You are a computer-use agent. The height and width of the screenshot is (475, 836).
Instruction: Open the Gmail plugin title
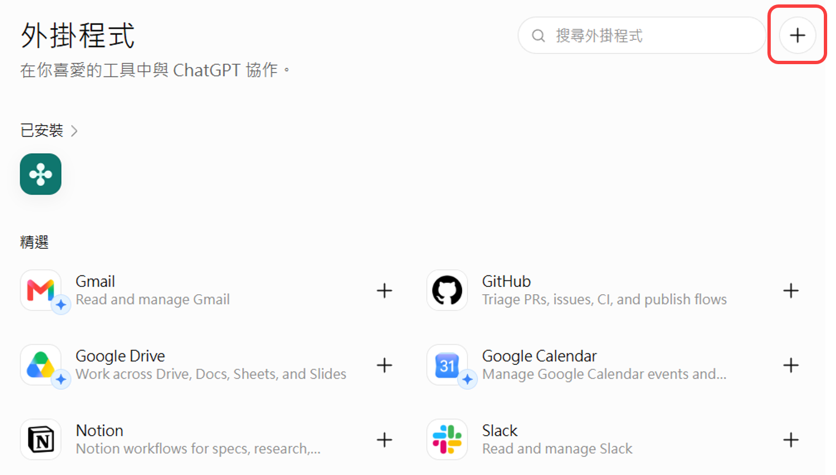point(95,281)
